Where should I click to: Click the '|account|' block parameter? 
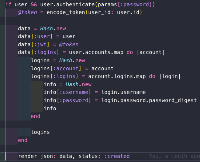coord(151,52)
